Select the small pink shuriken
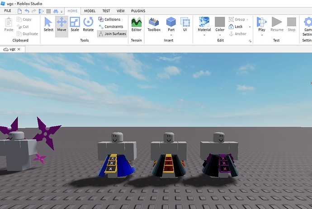Image resolution: width=312 pixels, height=209 pixels. click(x=40, y=158)
